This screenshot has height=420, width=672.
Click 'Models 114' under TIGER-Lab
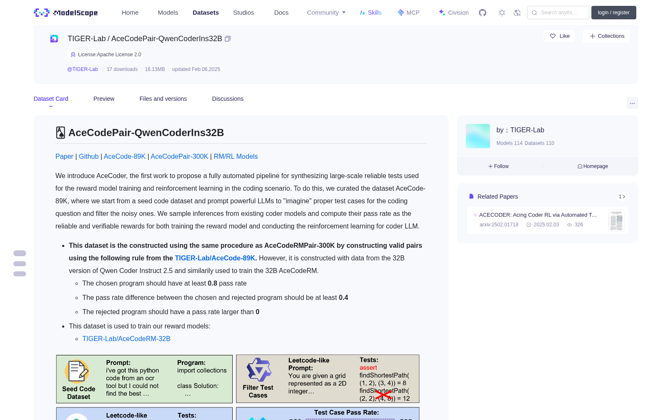[509, 143]
